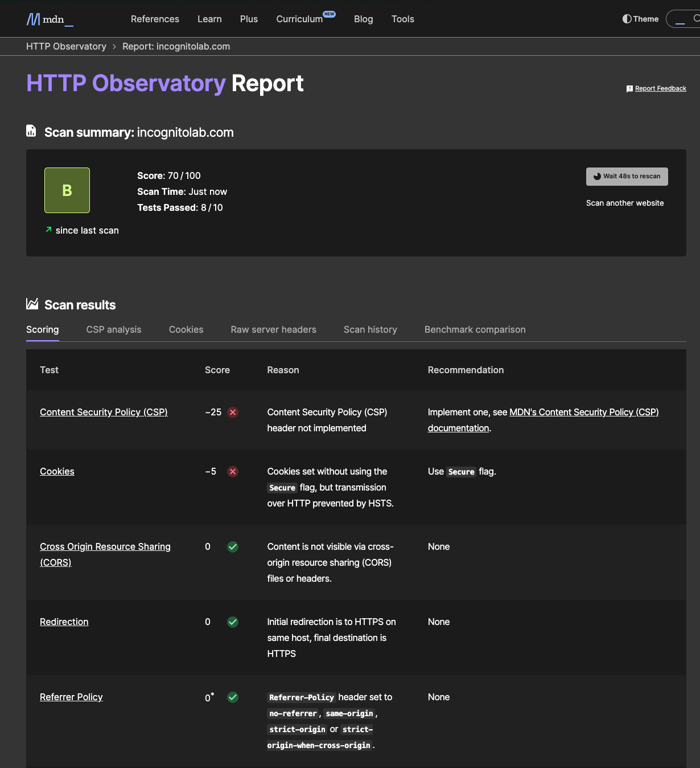The height and width of the screenshot is (768, 700).
Task: Click the red fail icon for CSP
Action: [x=233, y=412]
